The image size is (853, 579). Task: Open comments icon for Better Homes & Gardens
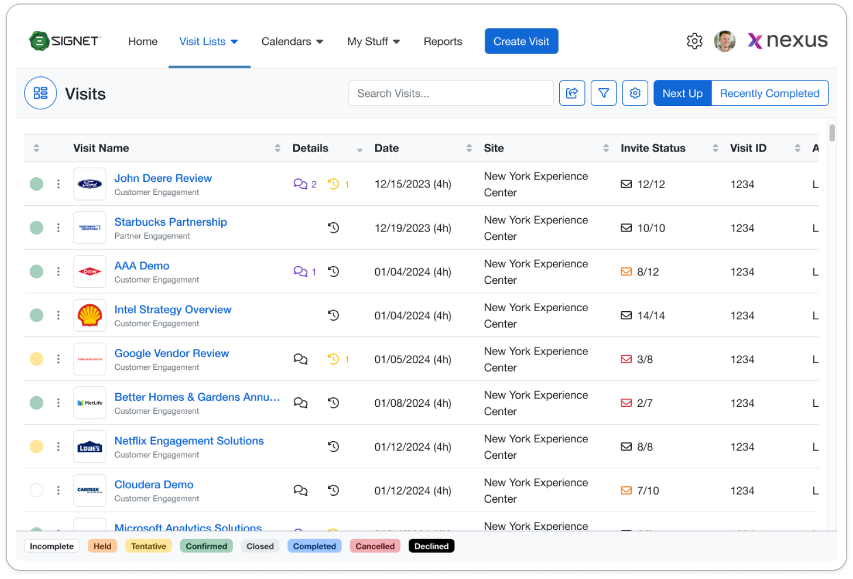coord(300,403)
